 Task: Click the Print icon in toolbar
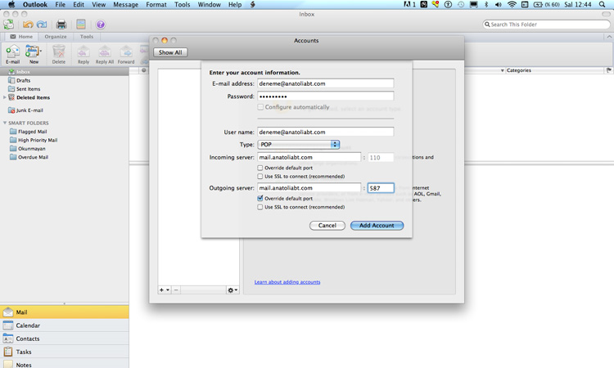[61, 25]
